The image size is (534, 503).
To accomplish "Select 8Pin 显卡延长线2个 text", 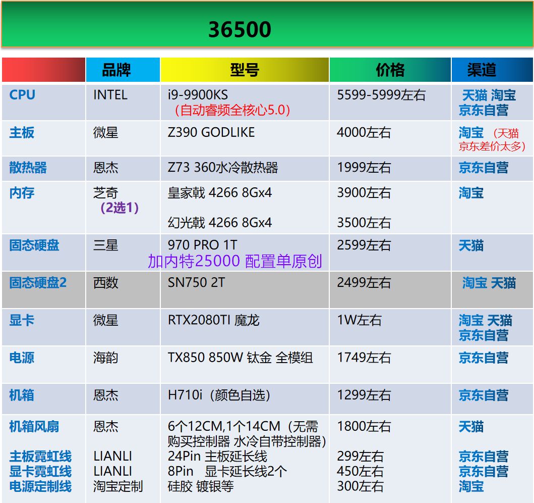I will pyautogui.click(x=227, y=471).
